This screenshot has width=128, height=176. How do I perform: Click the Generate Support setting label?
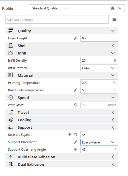click(x=20, y=135)
